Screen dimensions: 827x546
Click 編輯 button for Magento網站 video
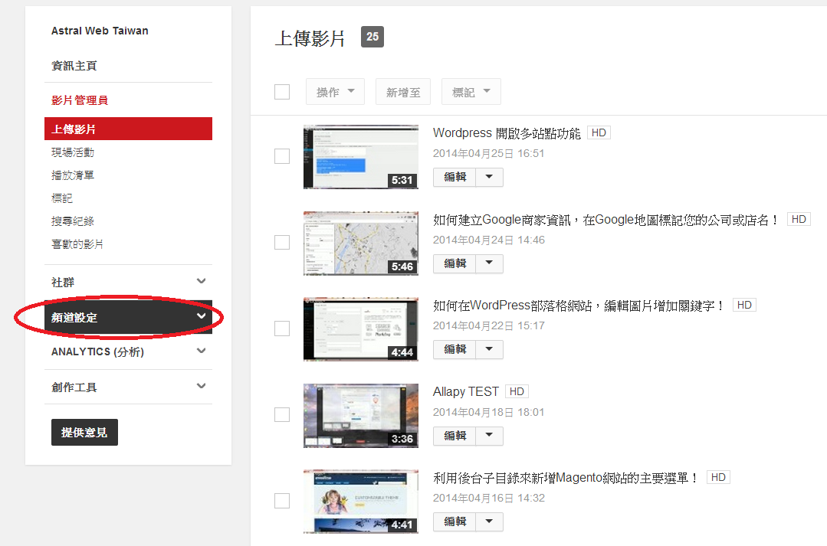[455, 521]
